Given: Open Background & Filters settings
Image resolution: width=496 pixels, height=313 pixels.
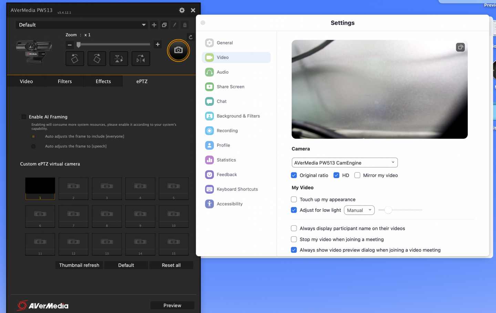Looking at the screenshot, I should click(x=236, y=116).
